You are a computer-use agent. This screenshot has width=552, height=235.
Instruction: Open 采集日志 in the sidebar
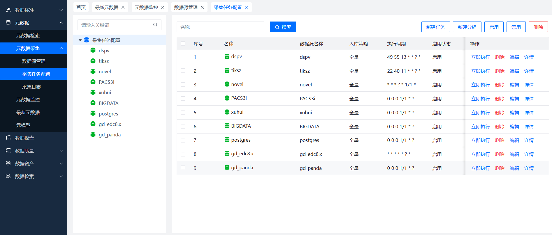[31, 87]
